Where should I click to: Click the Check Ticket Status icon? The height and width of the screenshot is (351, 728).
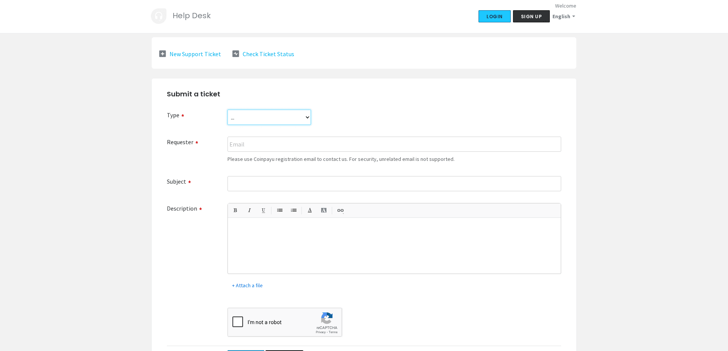coord(235,54)
